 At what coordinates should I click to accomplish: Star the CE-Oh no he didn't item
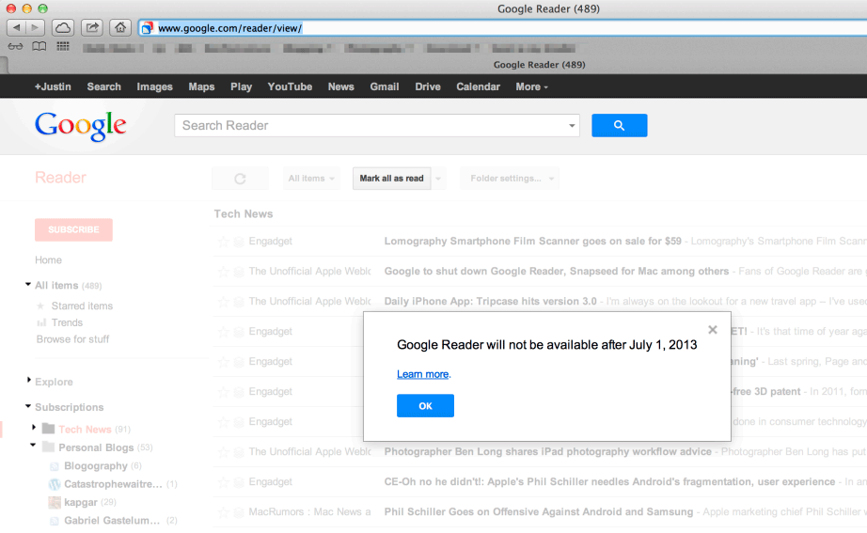[224, 481]
